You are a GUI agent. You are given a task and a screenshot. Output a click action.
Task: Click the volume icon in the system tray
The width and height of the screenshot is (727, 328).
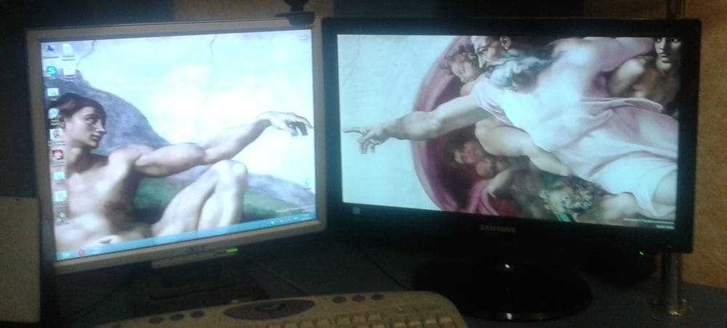coord(285,217)
